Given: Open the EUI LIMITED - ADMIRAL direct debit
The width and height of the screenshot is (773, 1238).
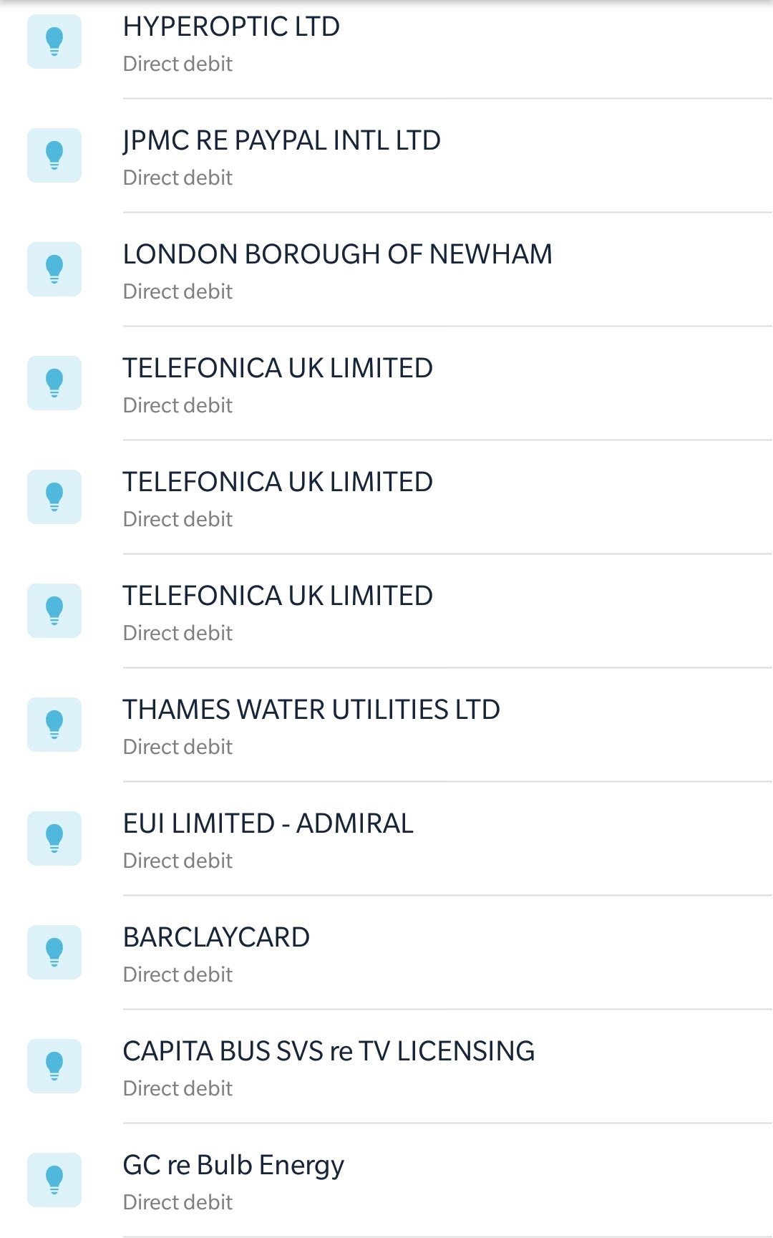Looking at the screenshot, I should [268, 824].
